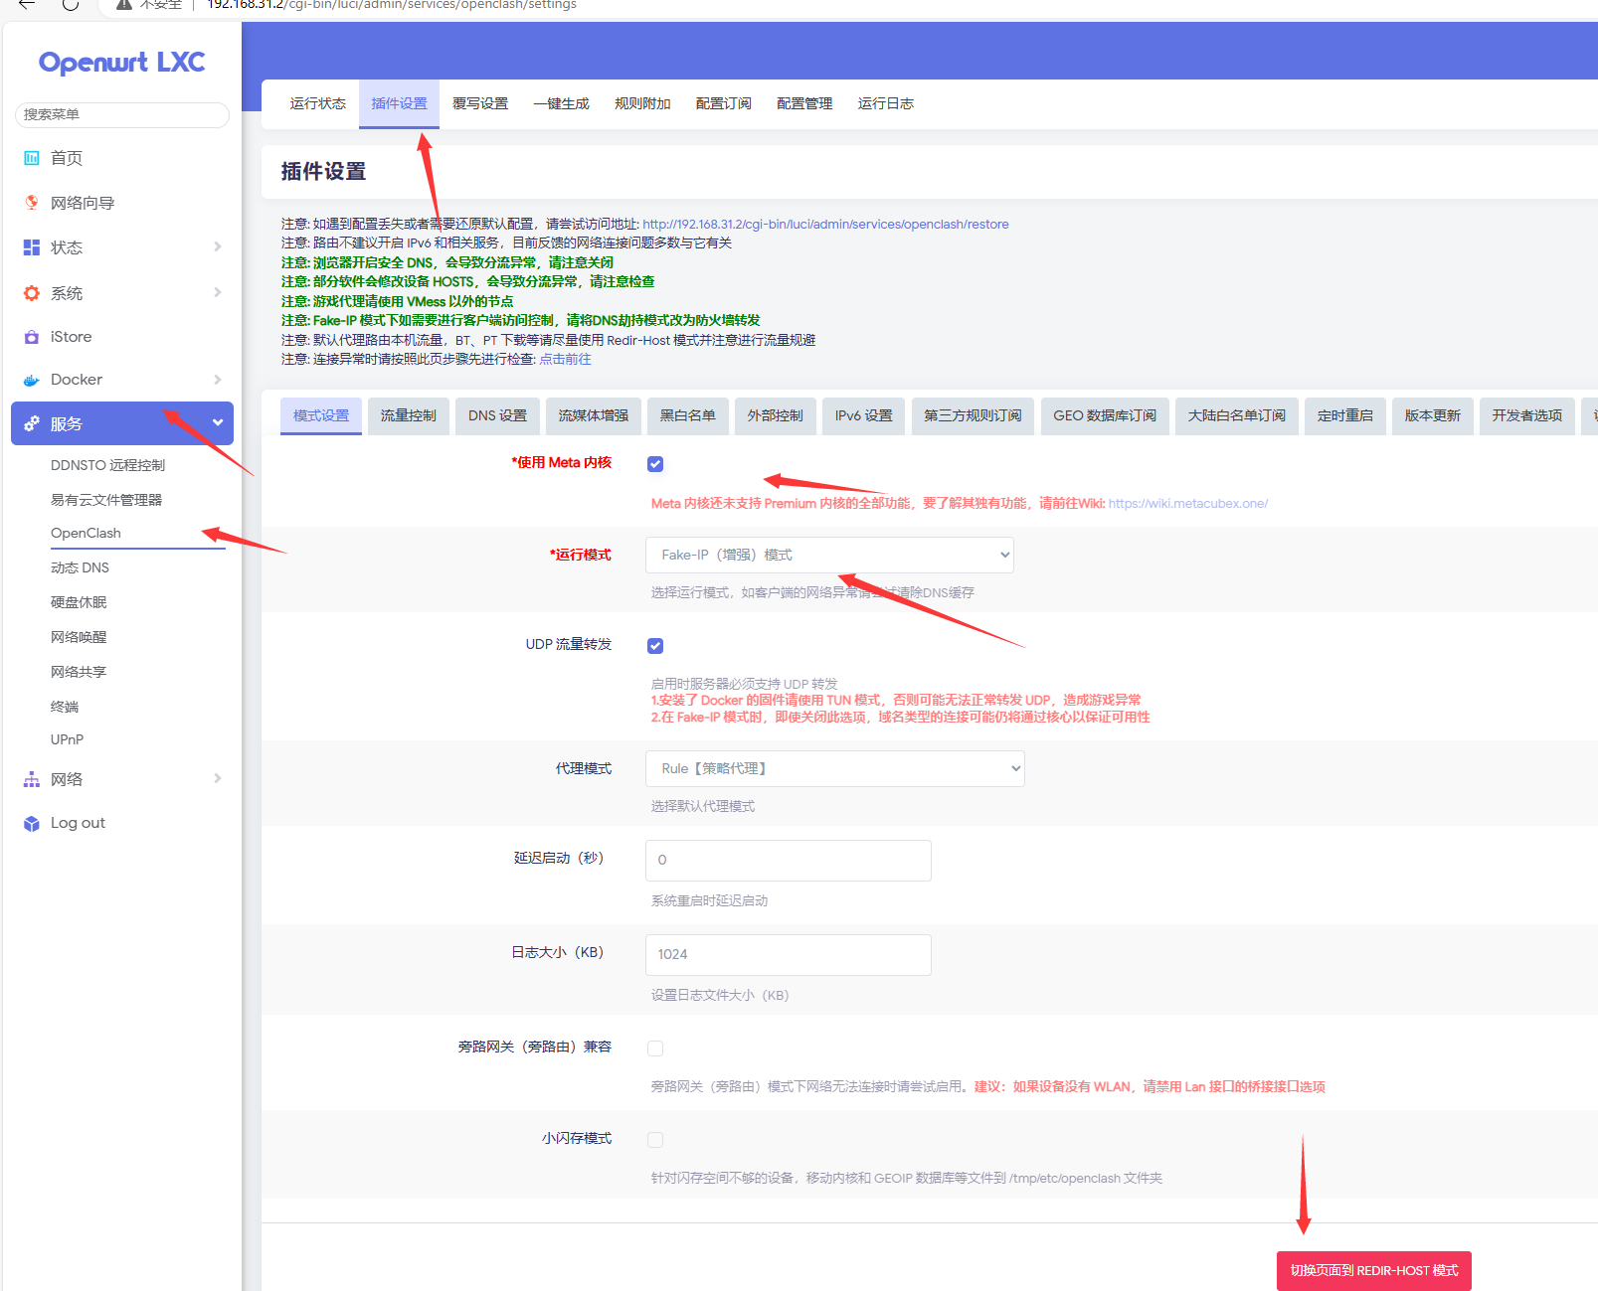
Task: Click the Log out cube icon
Action: [32, 823]
